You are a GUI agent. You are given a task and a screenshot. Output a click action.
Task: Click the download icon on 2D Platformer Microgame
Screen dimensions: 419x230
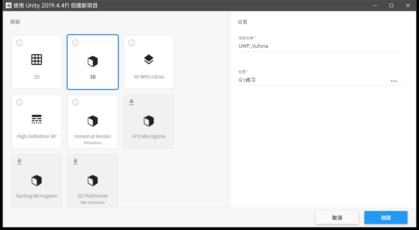click(x=75, y=162)
